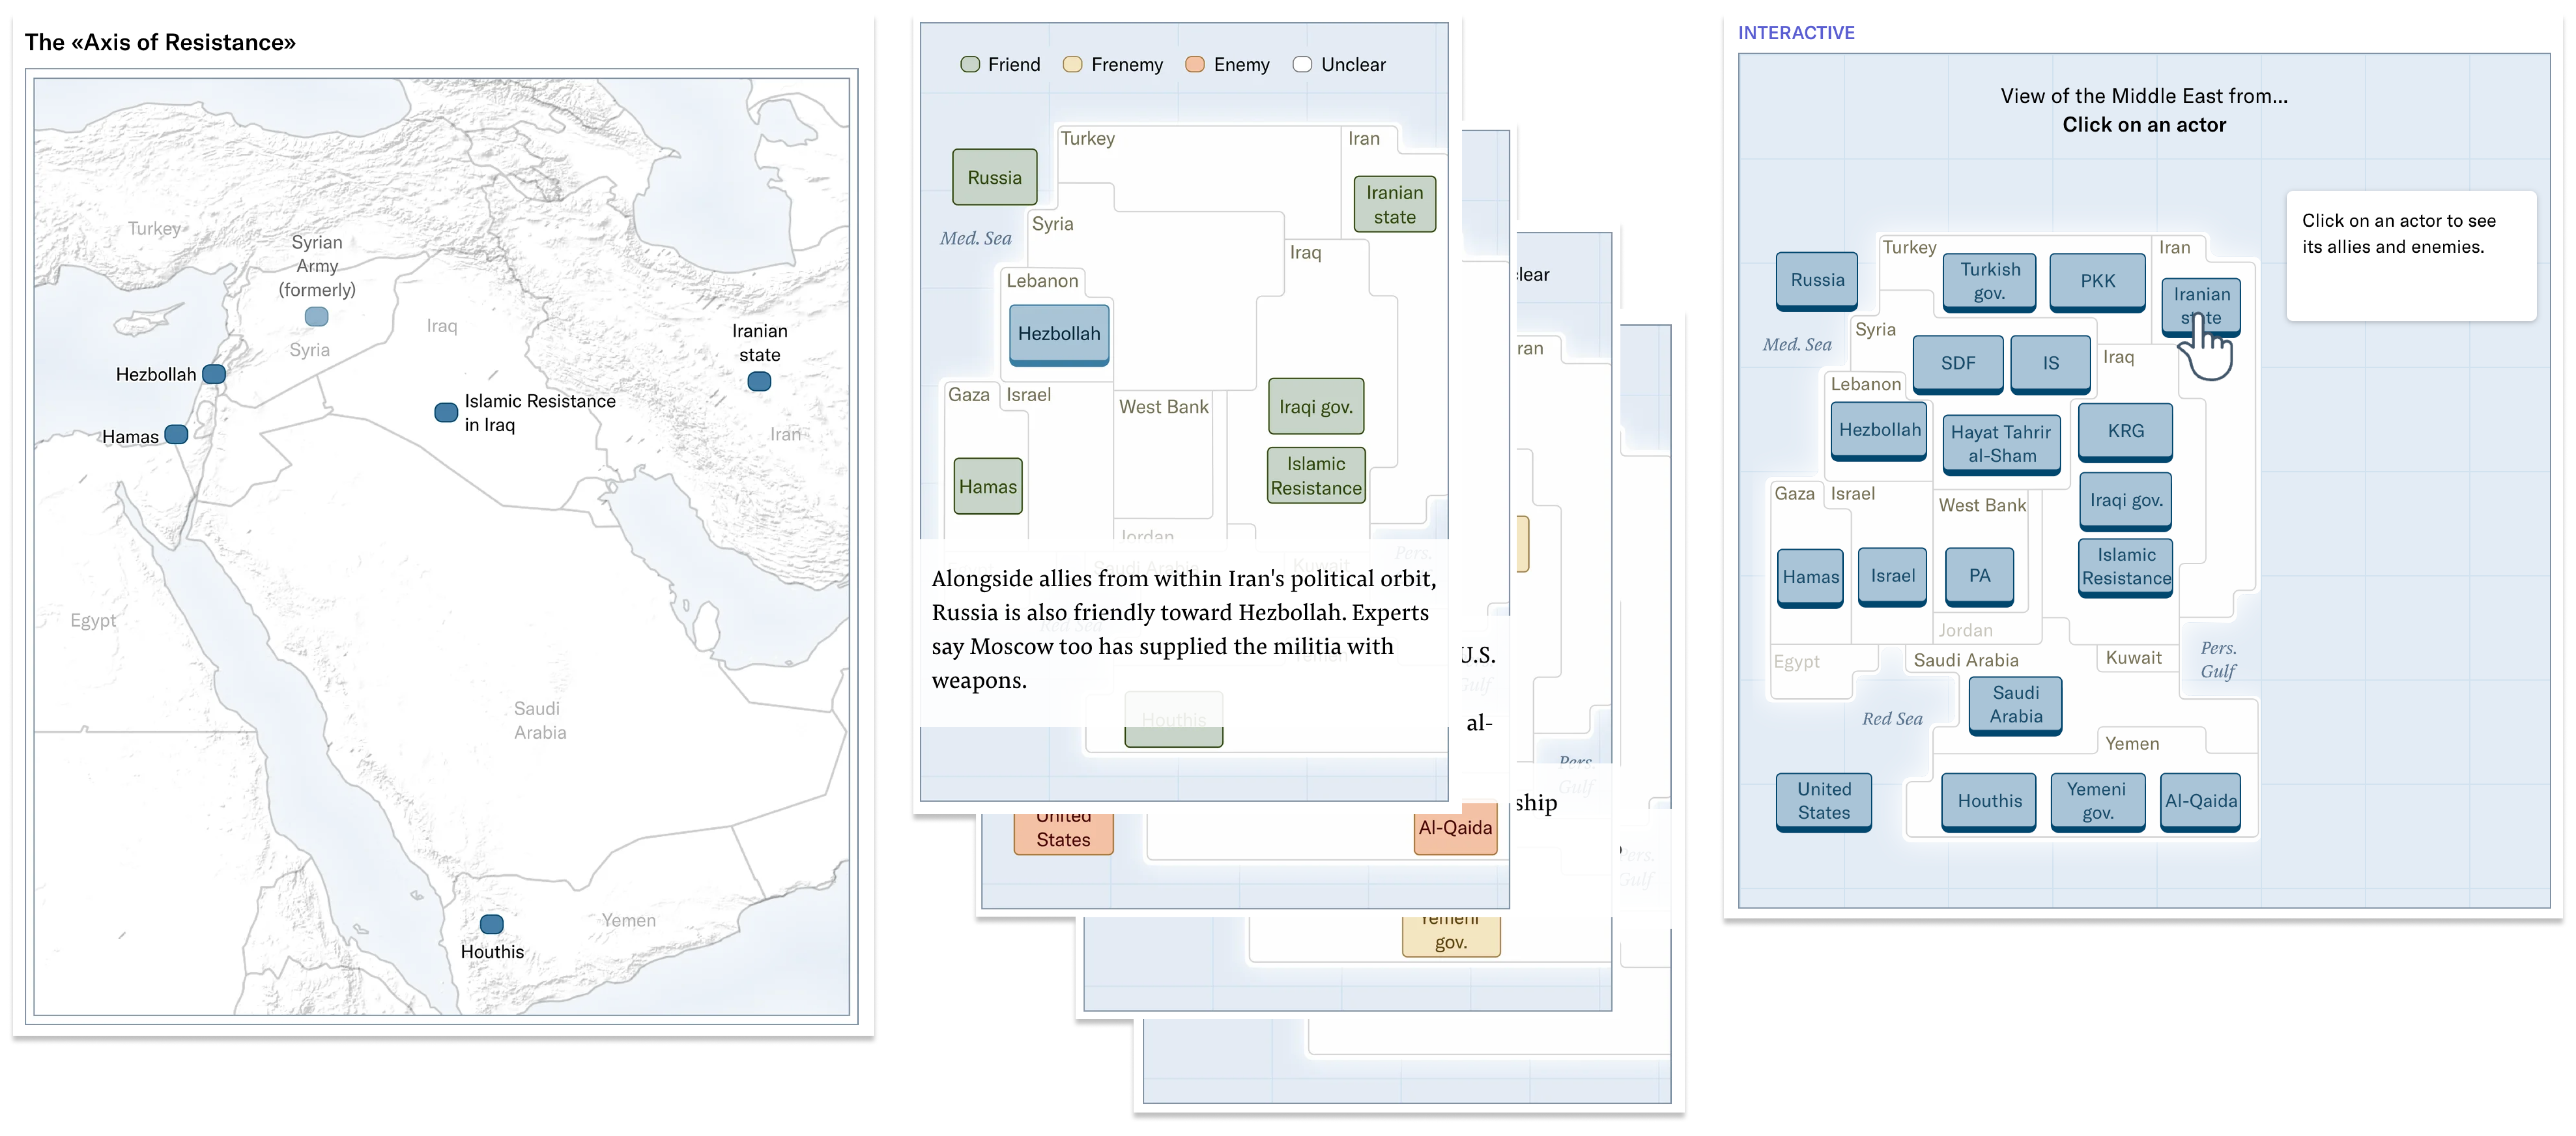This screenshot has height=1136, width=2576.
Task: Click the IS actor tile
Action: (2050, 363)
